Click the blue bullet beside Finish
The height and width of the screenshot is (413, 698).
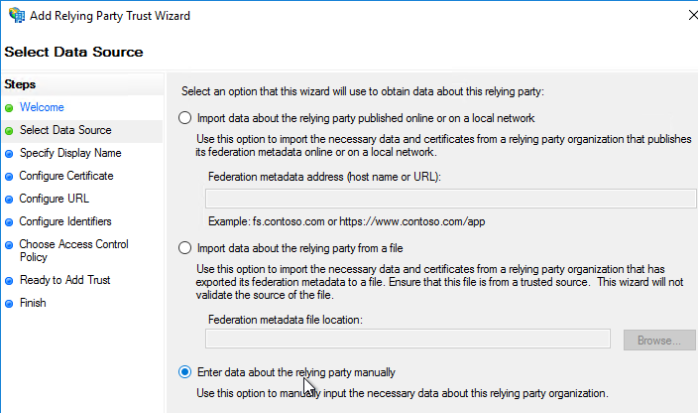click(9, 304)
